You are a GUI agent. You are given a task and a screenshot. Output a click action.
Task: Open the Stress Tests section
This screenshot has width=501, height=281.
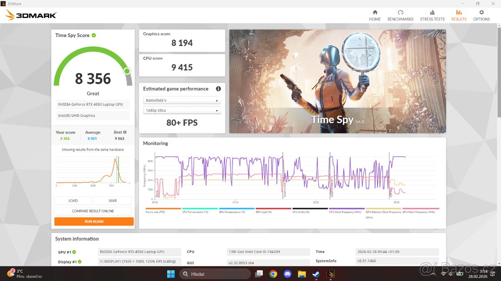point(432,16)
